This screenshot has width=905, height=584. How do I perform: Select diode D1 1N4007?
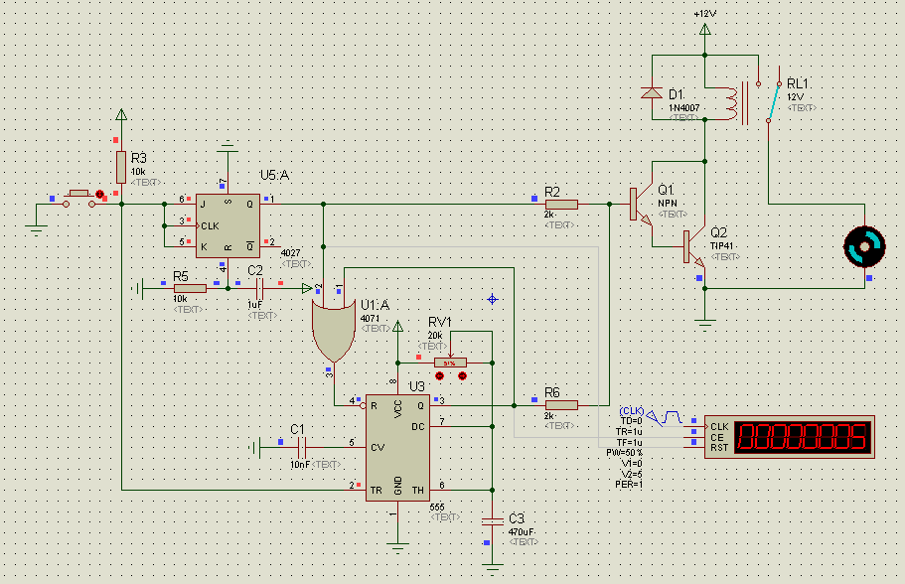[652, 93]
